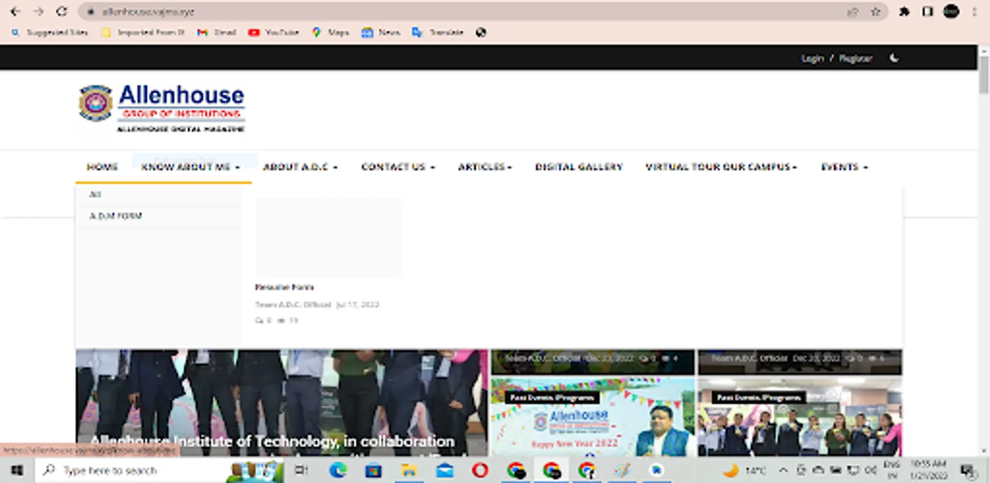This screenshot has height=483, width=990.
Task: Go to the HOME menu item
Action: 102,167
